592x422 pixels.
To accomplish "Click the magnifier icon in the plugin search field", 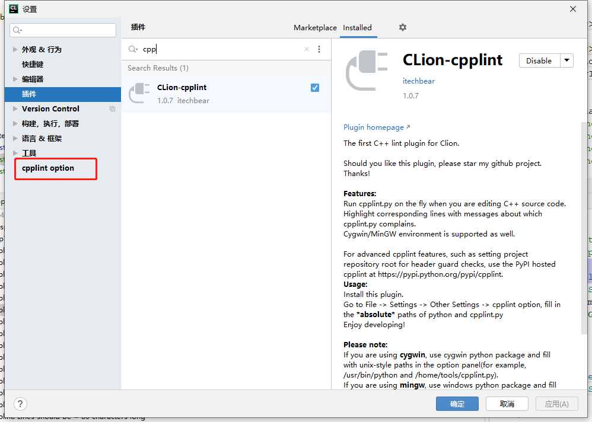I will click(133, 49).
